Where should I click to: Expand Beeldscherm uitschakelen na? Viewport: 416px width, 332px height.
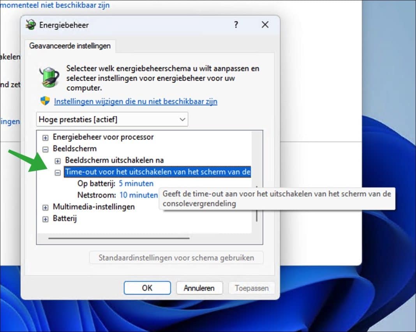[58, 160]
